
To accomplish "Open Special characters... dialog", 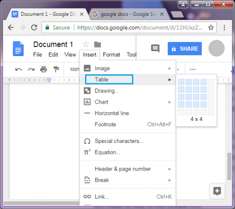I will 127,141.
